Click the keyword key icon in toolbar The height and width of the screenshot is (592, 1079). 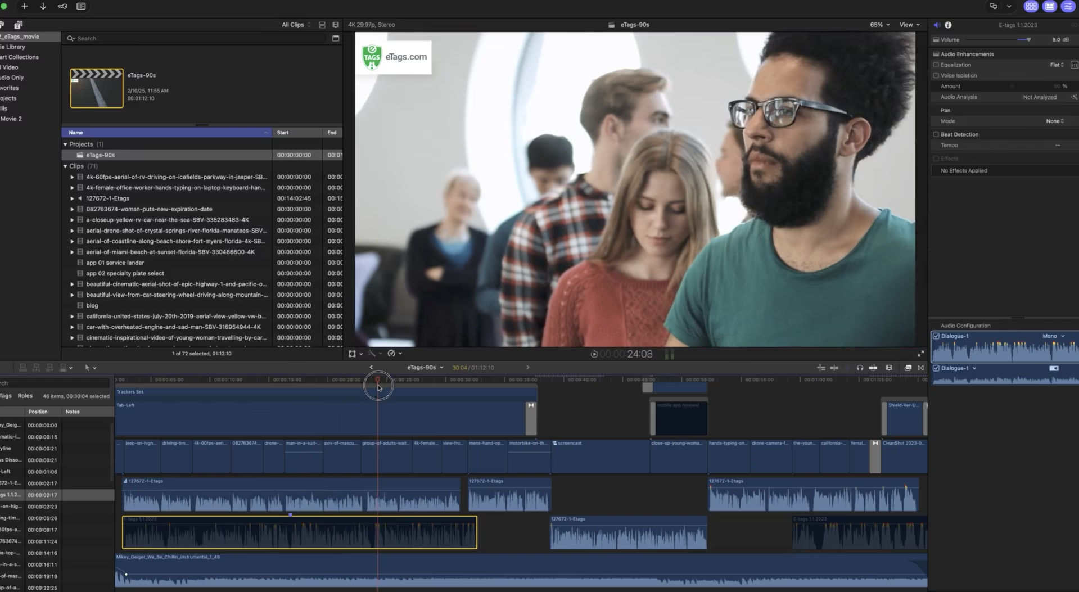click(x=62, y=6)
